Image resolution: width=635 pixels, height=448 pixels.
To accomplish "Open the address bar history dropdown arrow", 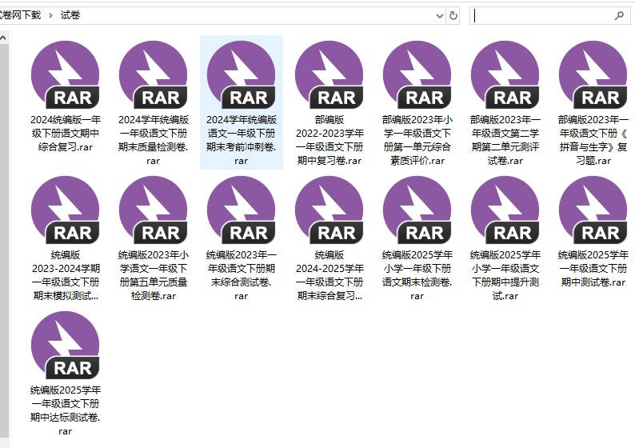I will 440,16.
